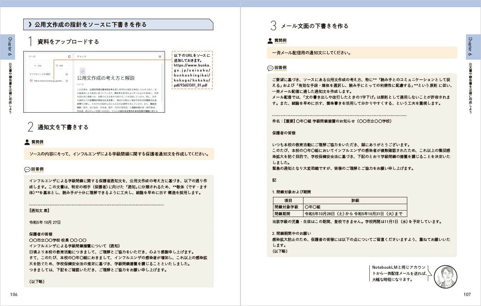The height and width of the screenshot is (306, 481).
Task: Click the speech bubble icon beside 回答例 in step 3
Action: tap(270, 68)
